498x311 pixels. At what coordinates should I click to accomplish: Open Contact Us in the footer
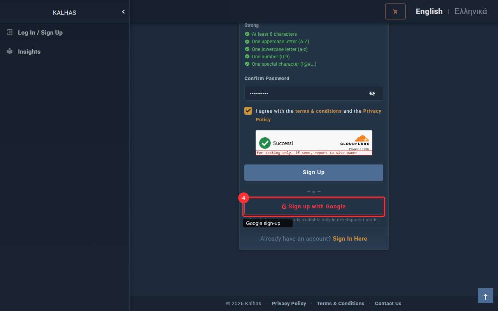(388, 304)
